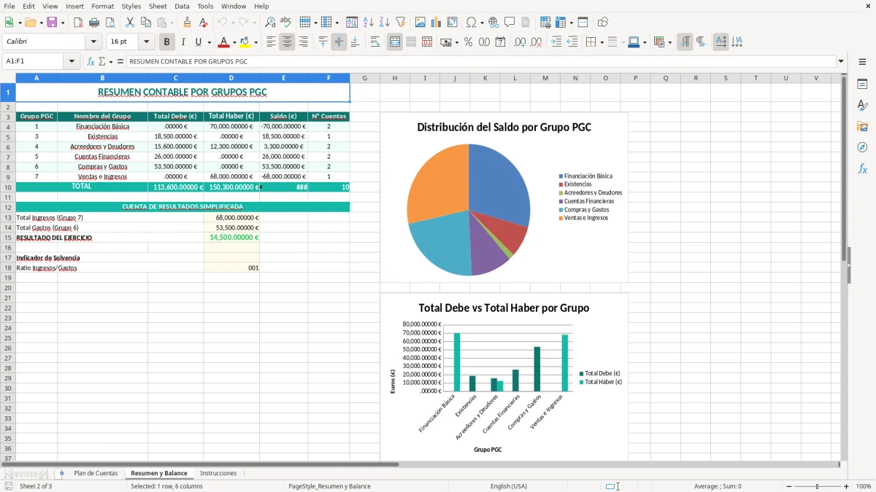
Task: Open the font color dropdown arrow
Action: (234, 42)
